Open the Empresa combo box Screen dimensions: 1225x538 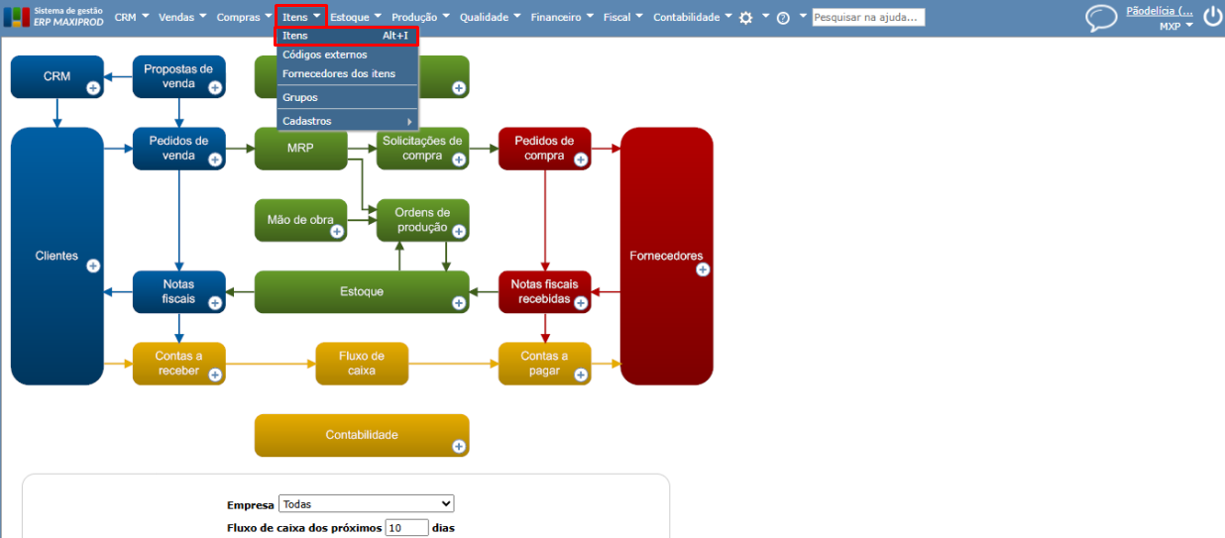367,503
